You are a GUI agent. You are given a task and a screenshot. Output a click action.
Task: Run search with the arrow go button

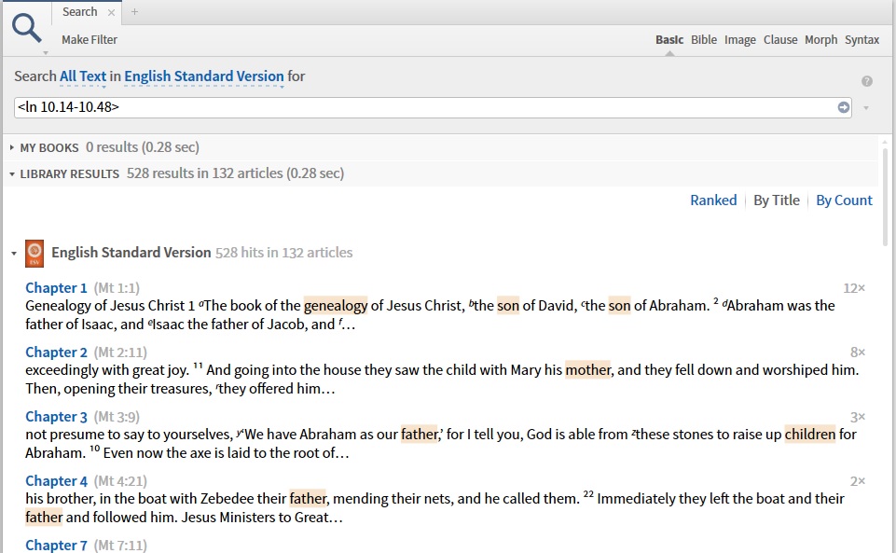tap(844, 107)
